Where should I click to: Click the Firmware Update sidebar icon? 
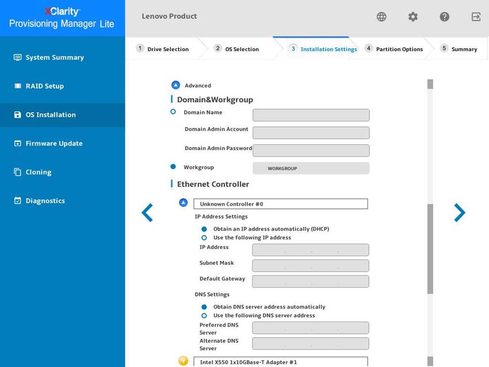tap(17, 143)
